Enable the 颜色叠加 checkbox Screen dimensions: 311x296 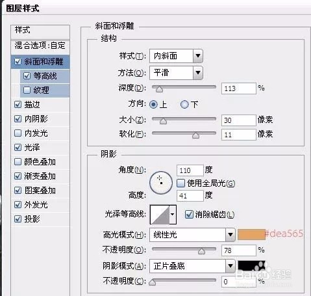click(18, 162)
